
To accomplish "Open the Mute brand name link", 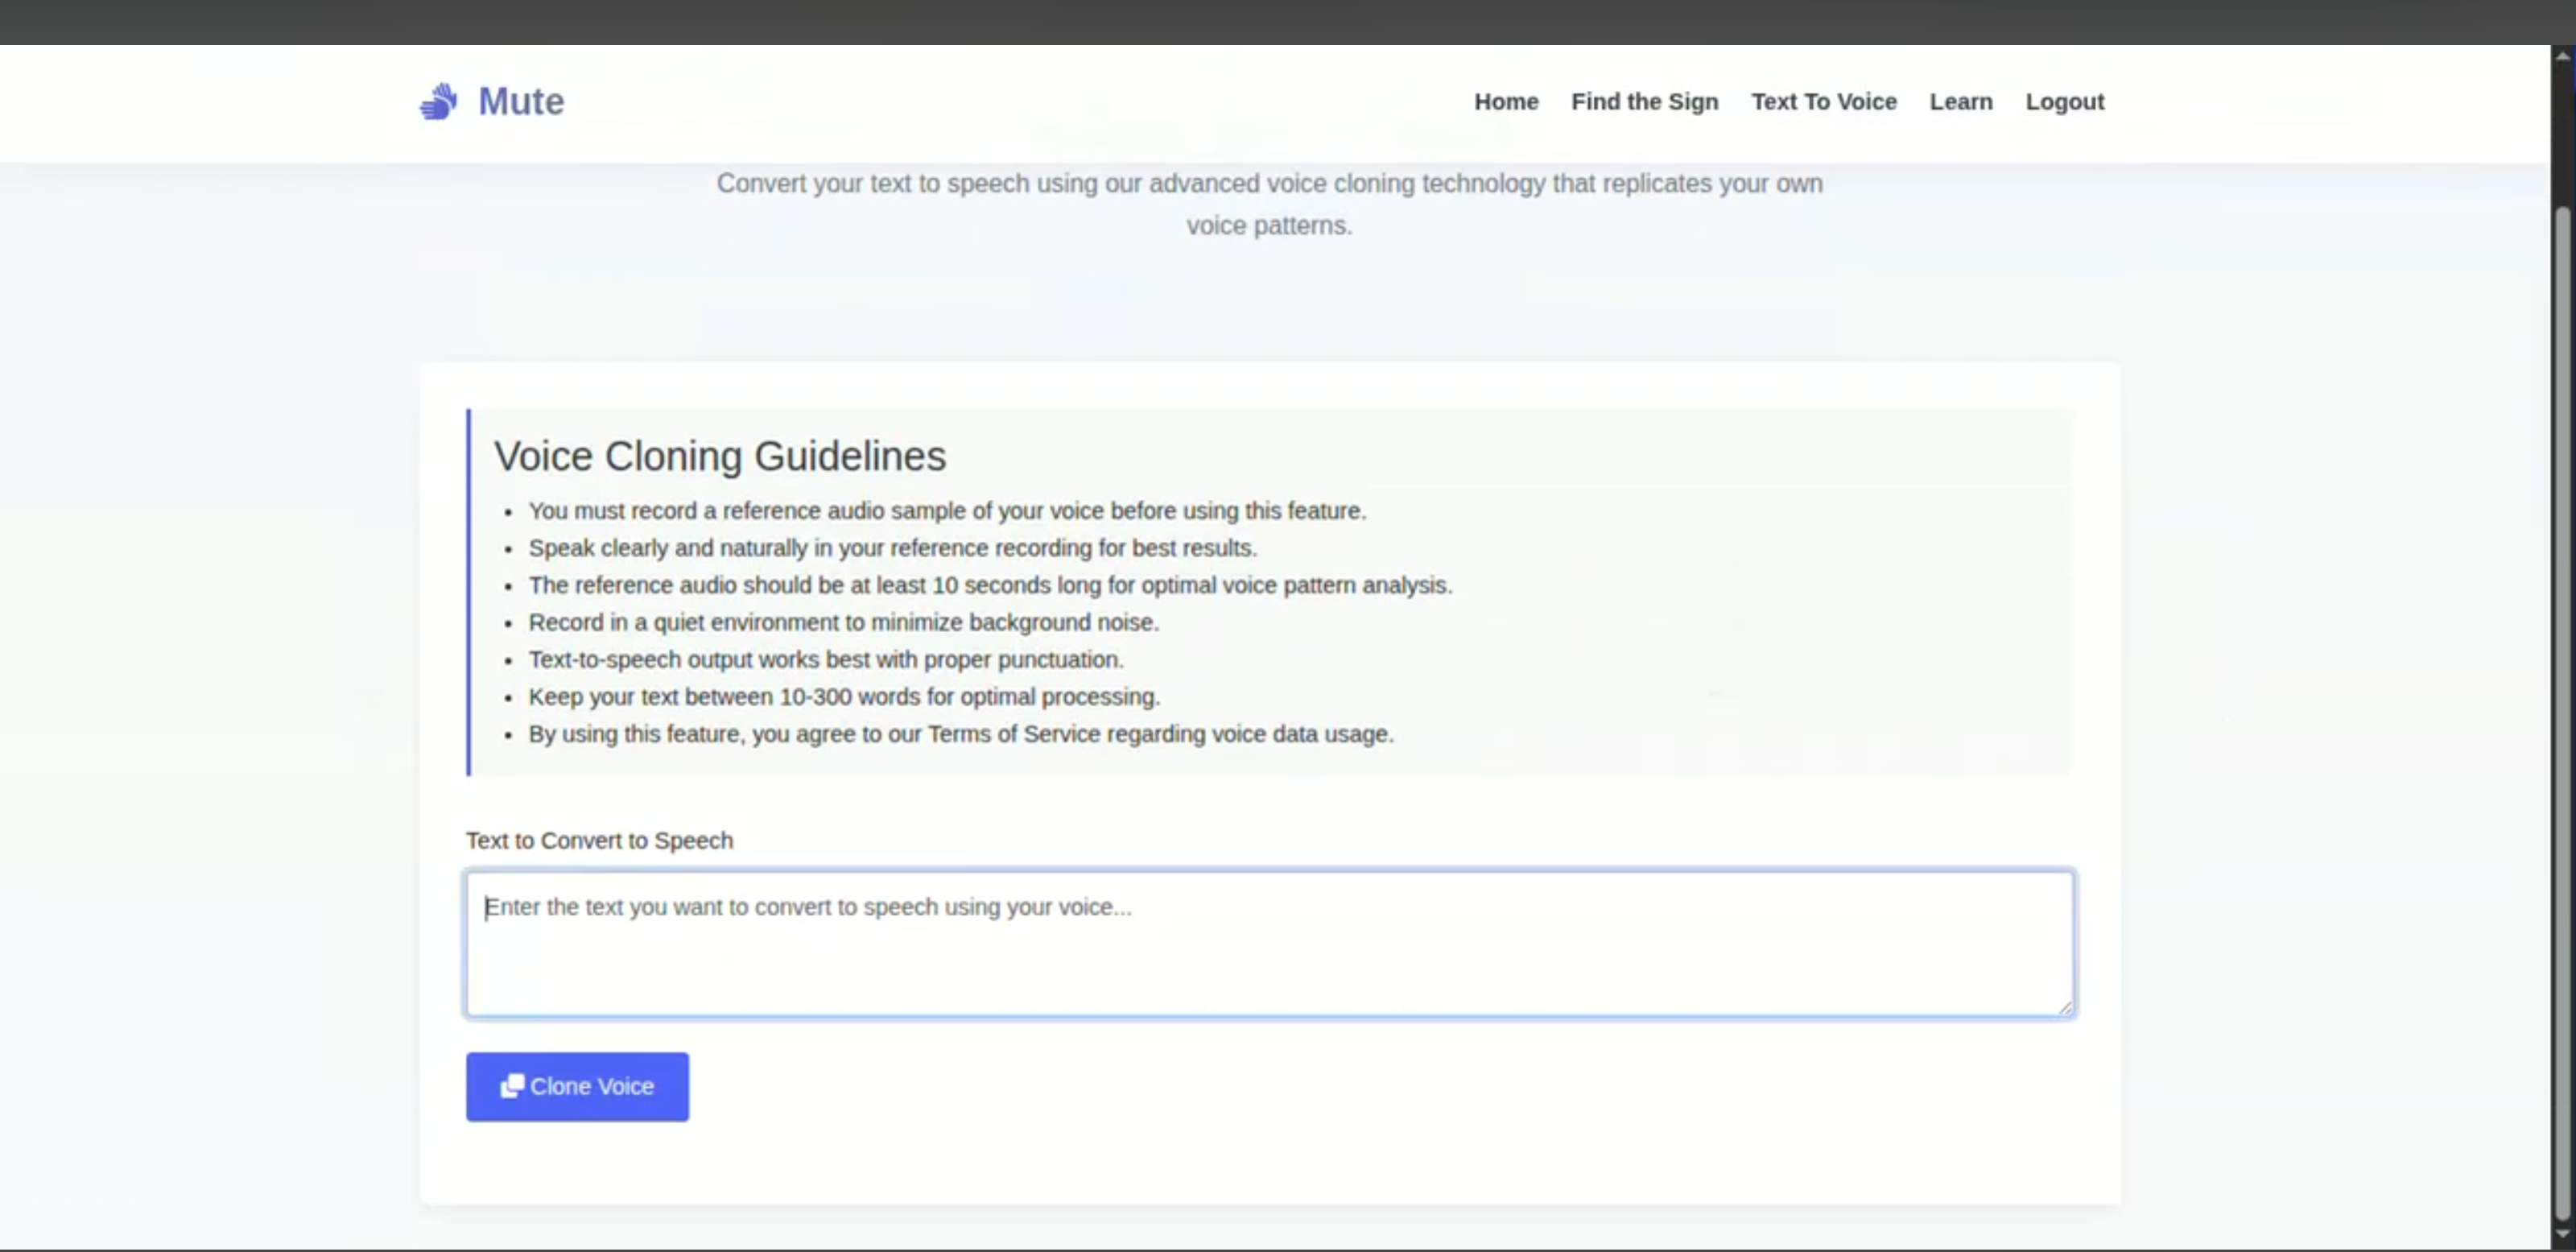I will click(x=521, y=101).
